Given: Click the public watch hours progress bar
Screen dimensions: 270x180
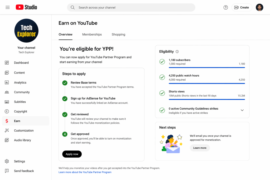Looking at the screenshot, I should (207, 84).
